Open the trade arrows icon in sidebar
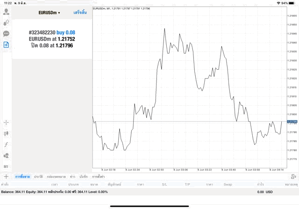Image resolution: width=299 pixels, height=209 pixels. click(6, 23)
